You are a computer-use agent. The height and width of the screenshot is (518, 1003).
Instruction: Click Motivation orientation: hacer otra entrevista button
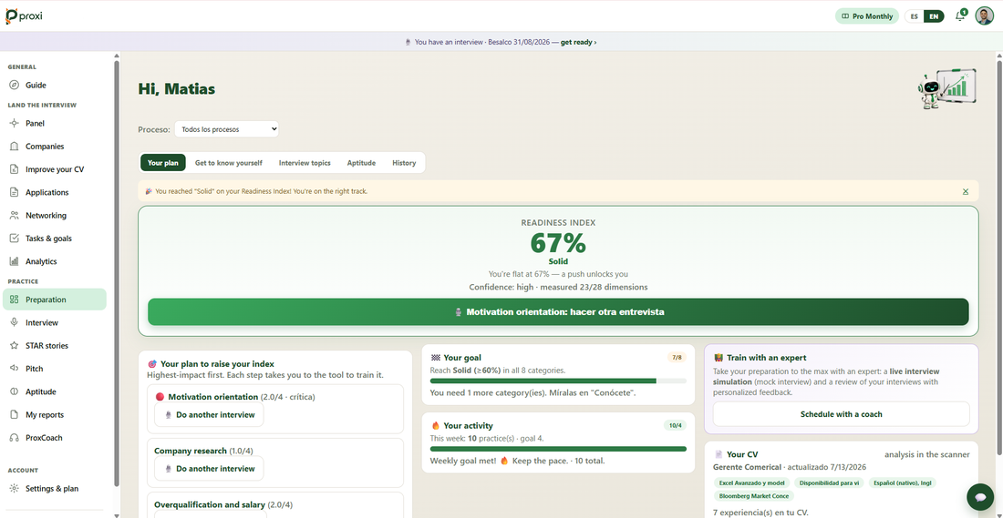(x=558, y=312)
